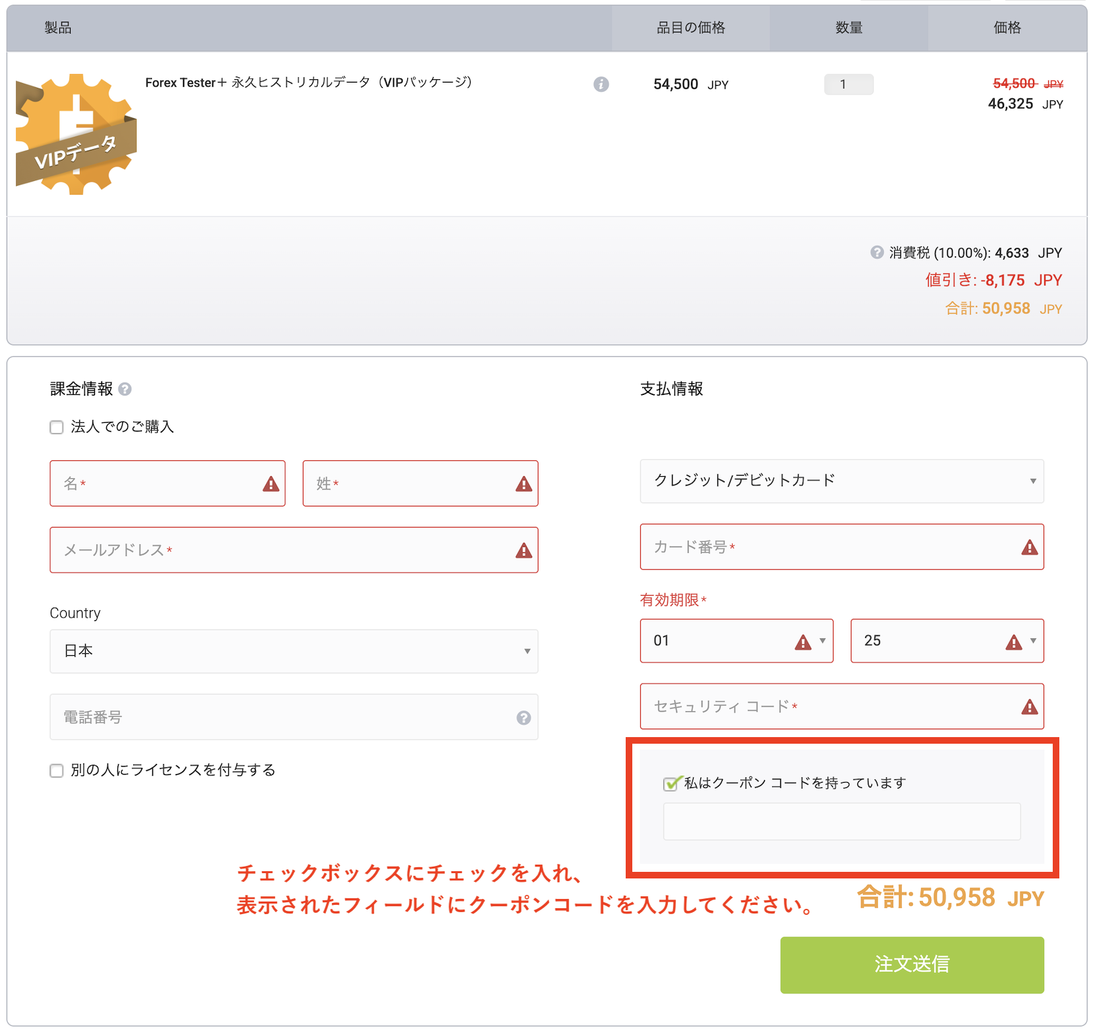1093x1033 pixels.
Task: Click the help icon in 電話番号 field
Action: tap(523, 718)
